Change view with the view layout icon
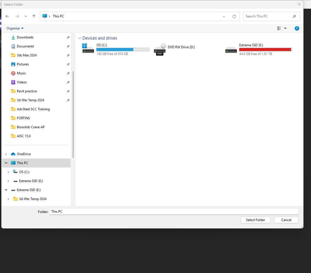Viewport: 311px width, 273px height. tap(279, 28)
